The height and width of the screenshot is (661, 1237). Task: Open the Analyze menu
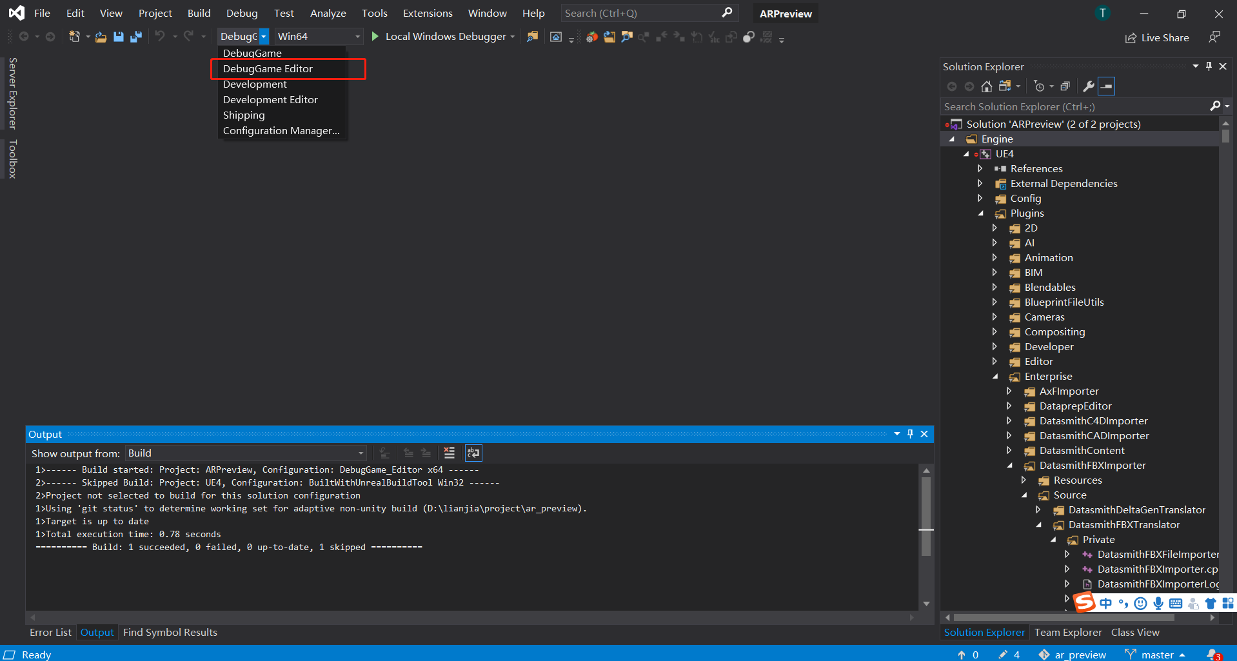pos(328,13)
